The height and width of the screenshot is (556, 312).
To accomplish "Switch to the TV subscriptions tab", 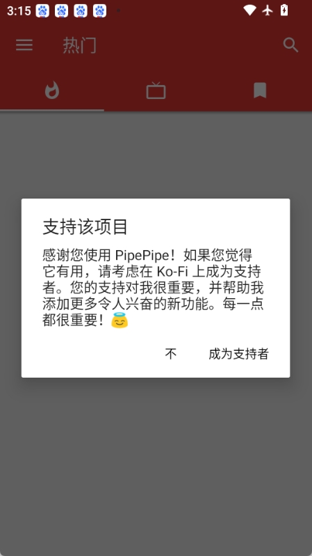I will [x=156, y=91].
